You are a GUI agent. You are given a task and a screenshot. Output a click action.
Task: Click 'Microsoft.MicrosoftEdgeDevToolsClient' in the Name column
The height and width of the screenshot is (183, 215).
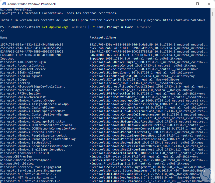[x=33, y=86]
